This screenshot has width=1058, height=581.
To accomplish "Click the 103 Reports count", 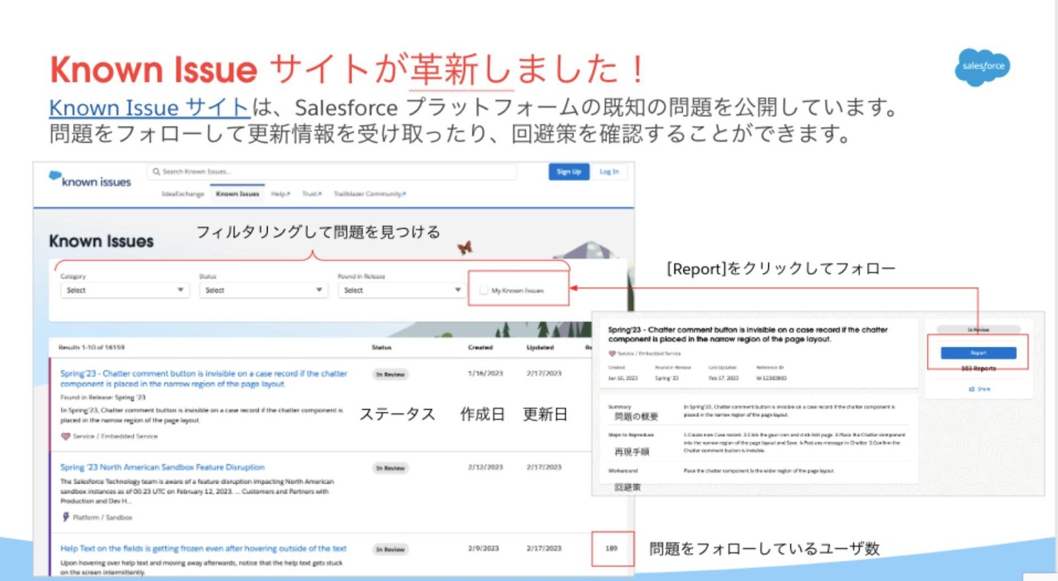I will pyautogui.click(x=979, y=369).
